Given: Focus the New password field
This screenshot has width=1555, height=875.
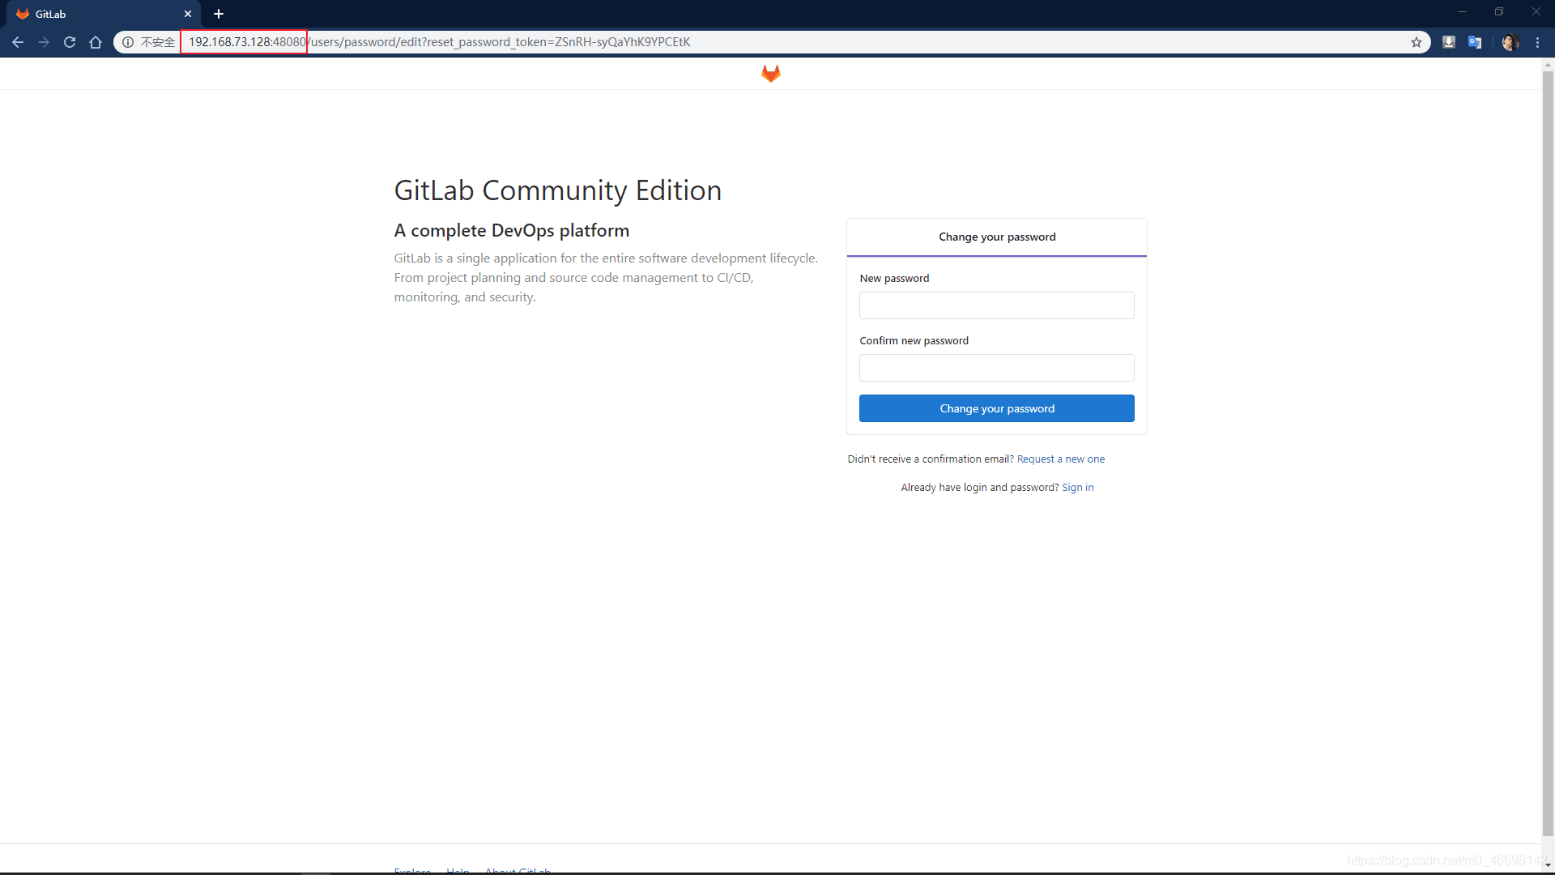Looking at the screenshot, I should (x=997, y=305).
